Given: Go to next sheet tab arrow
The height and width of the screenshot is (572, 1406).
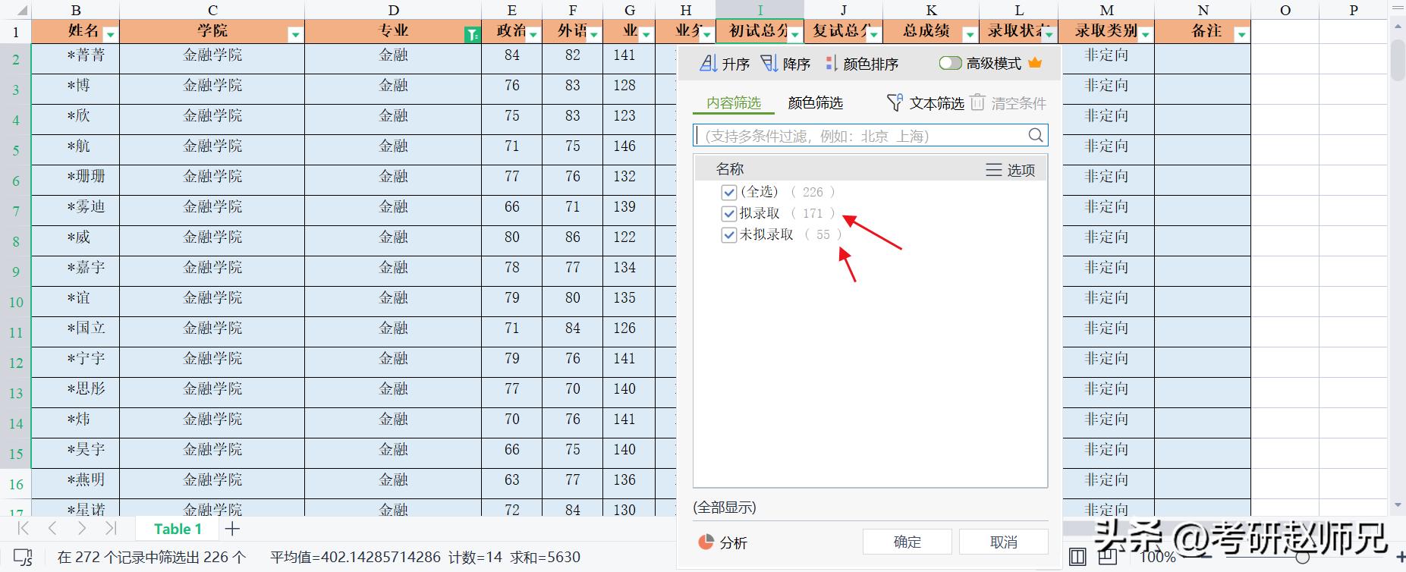Looking at the screenshot, I should (x=81, y=529).
